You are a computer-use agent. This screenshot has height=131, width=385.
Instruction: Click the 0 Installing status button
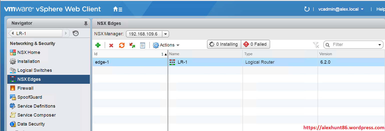click(x=224, y=44)
